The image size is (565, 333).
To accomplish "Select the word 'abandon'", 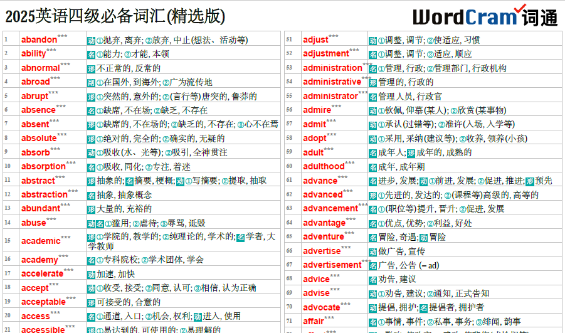I will tap(39, 40).
